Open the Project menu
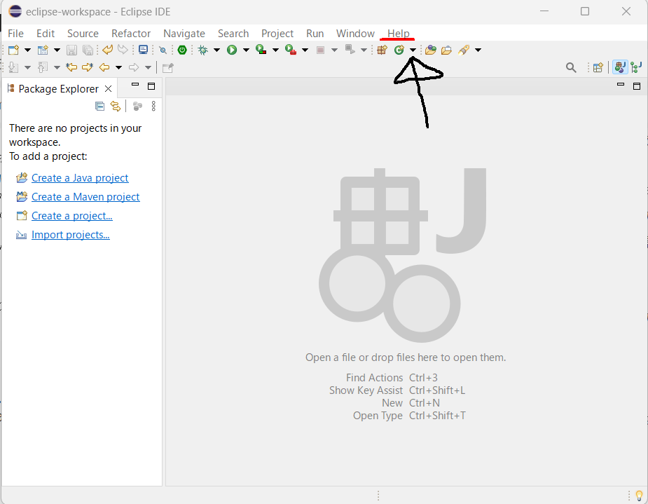The image size is (648, 504). (277, 34)
